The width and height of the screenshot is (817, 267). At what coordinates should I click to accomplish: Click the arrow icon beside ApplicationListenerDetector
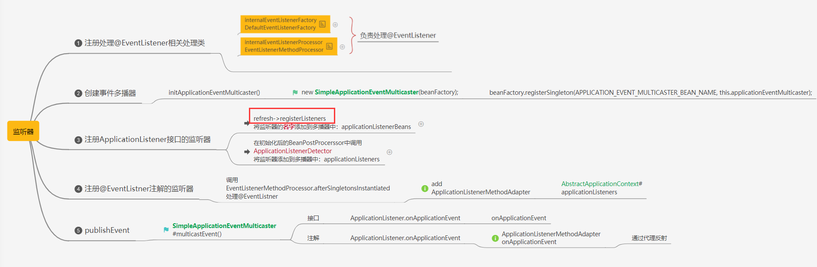pyautogui.click(x=247, y=152)
